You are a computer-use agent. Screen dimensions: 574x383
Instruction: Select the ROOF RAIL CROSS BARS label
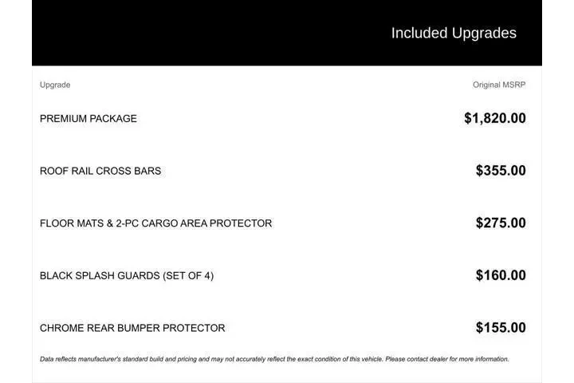pyautogui.click(x=100, y=171)
